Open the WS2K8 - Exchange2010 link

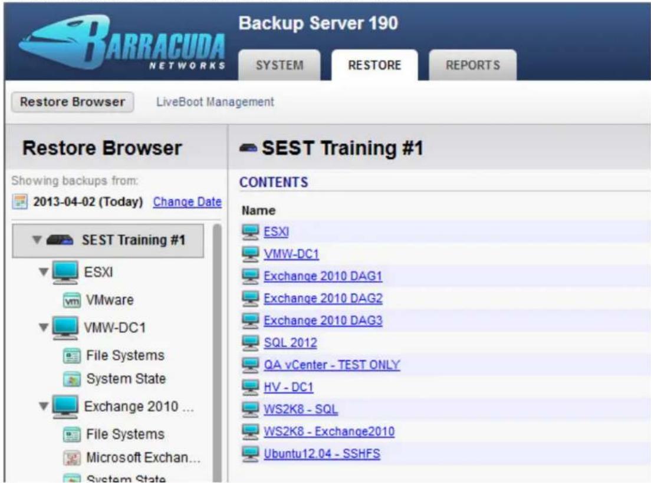[329, 432]
